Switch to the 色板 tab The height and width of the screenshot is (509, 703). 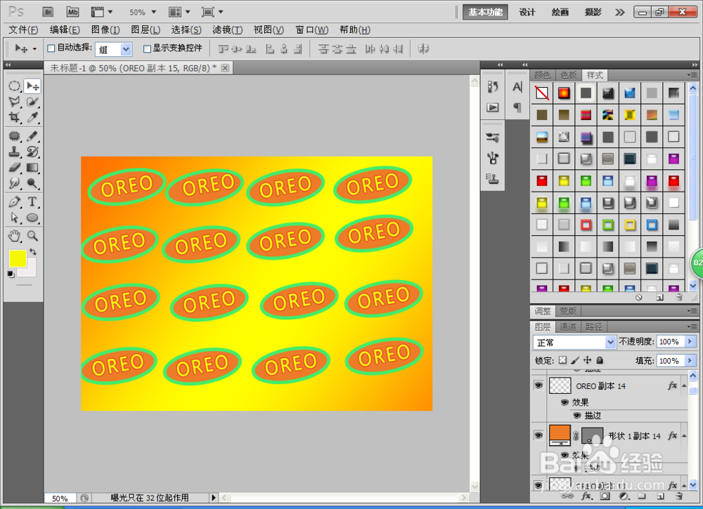tap(569, 75)
